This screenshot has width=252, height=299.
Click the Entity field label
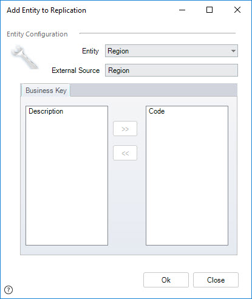[90, 51]
